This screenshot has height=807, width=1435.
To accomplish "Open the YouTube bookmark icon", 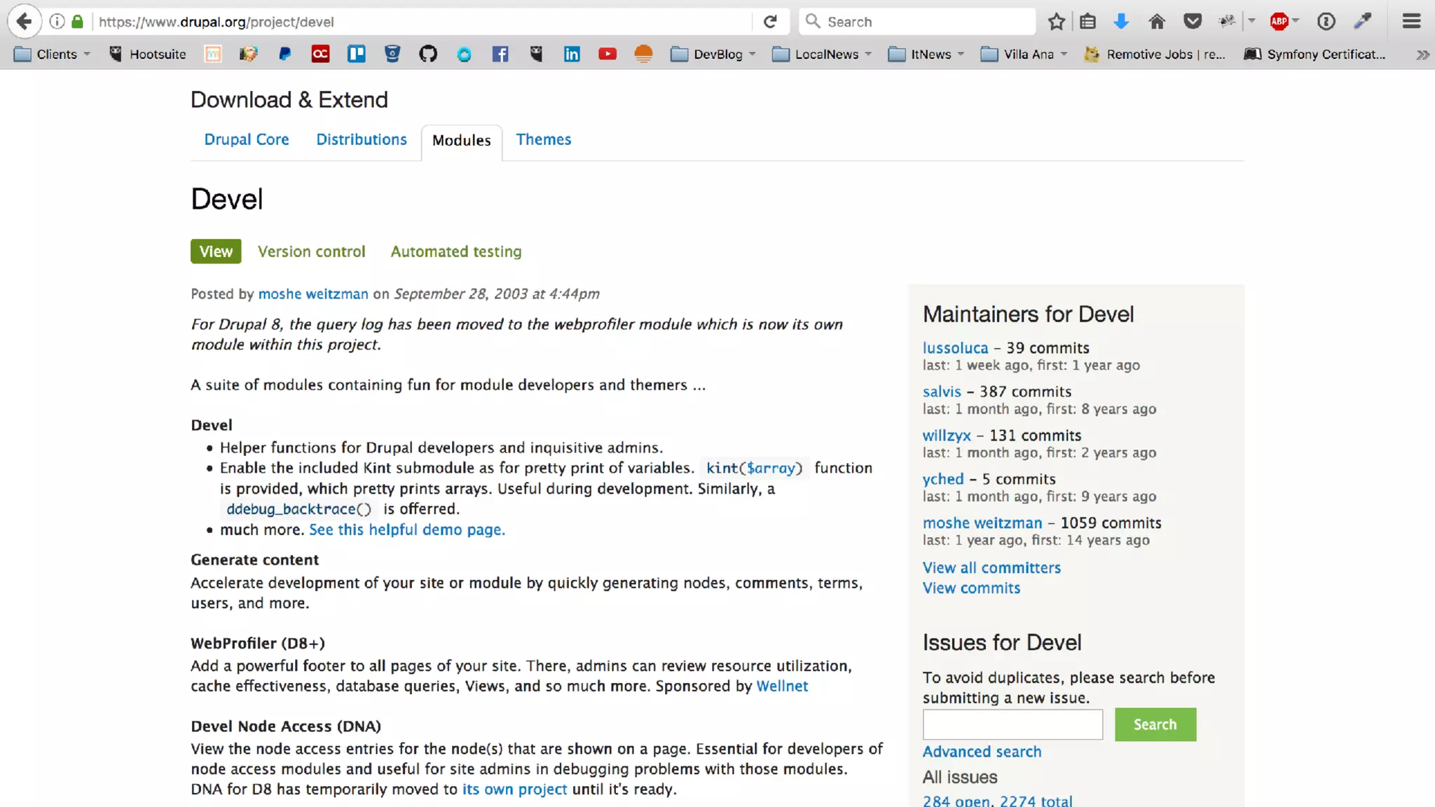I will click(x=607, y=54).
